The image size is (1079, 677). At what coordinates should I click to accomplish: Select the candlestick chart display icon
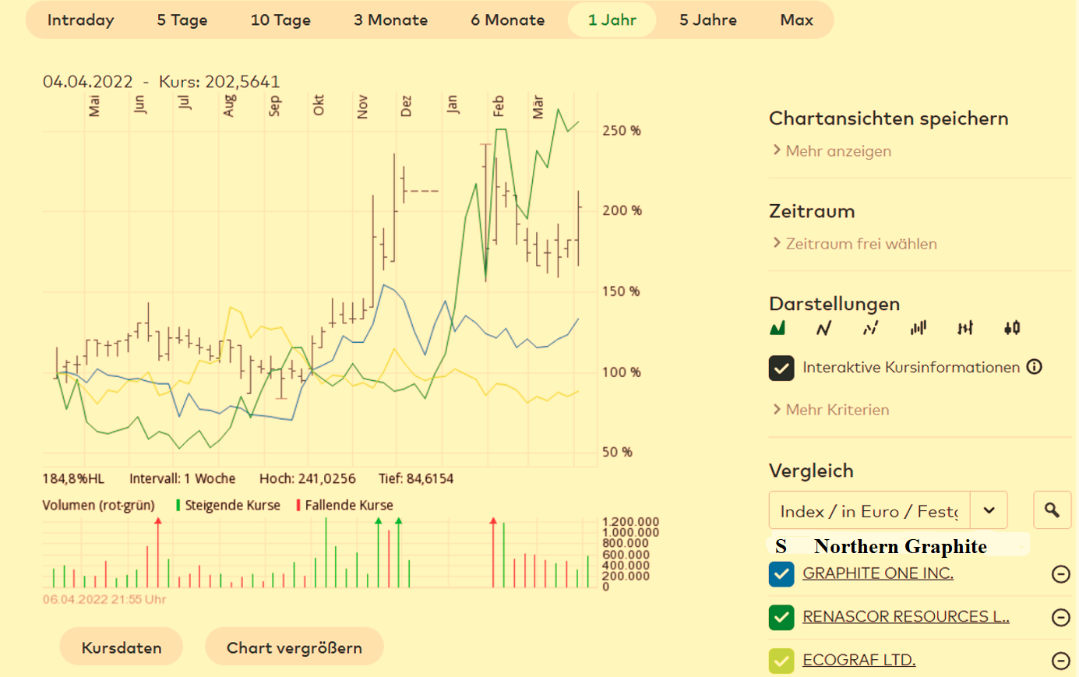[x=1012, y=328]
